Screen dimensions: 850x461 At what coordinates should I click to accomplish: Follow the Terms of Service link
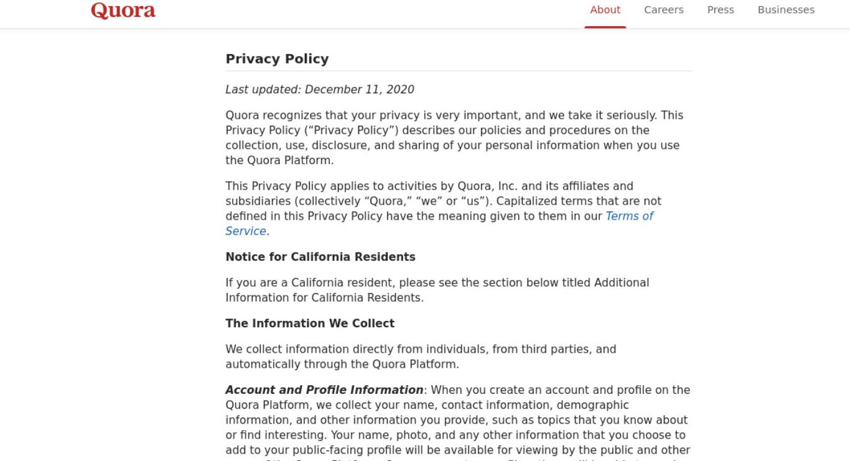pyautogui.click(x=439, y=223)
